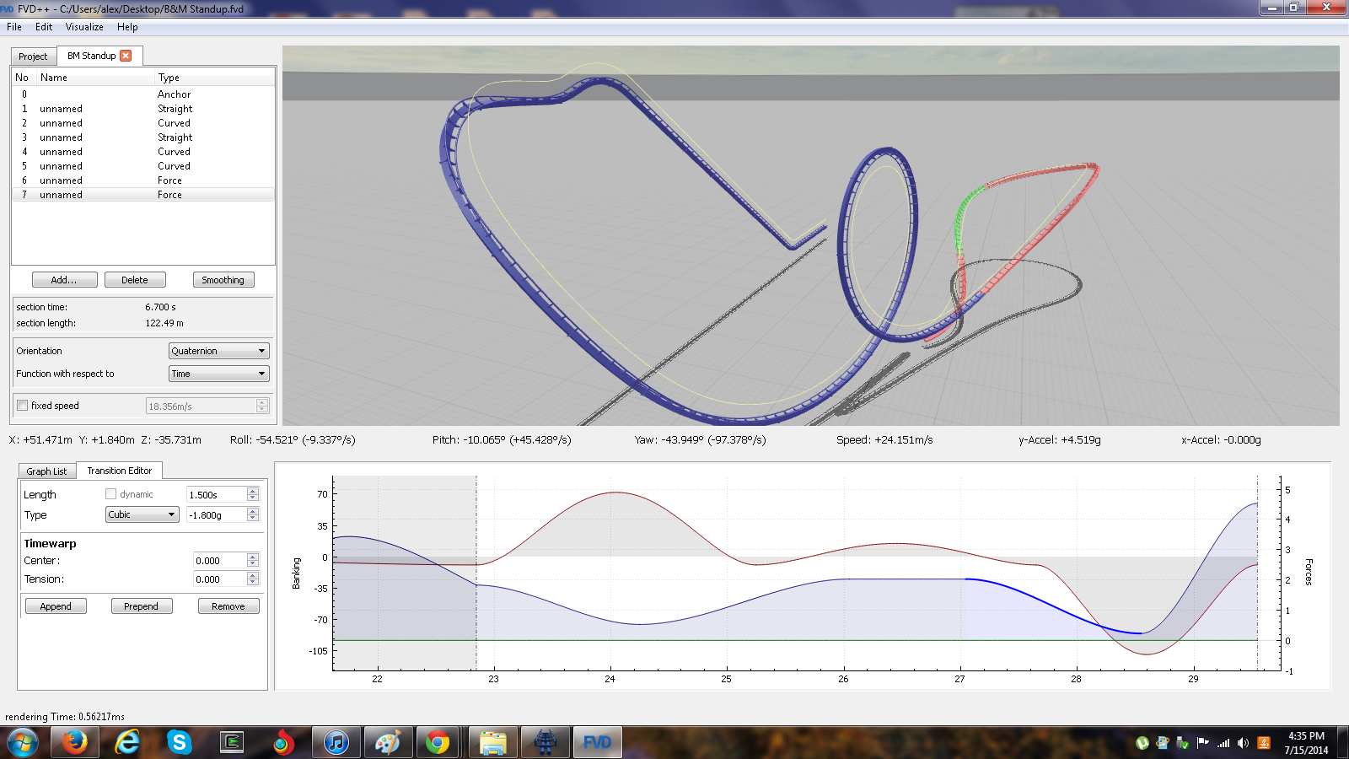The image size is (1349, 759).
Task: Click the Smoothing button
Action: pyautogui.click(x=223, y=280)
